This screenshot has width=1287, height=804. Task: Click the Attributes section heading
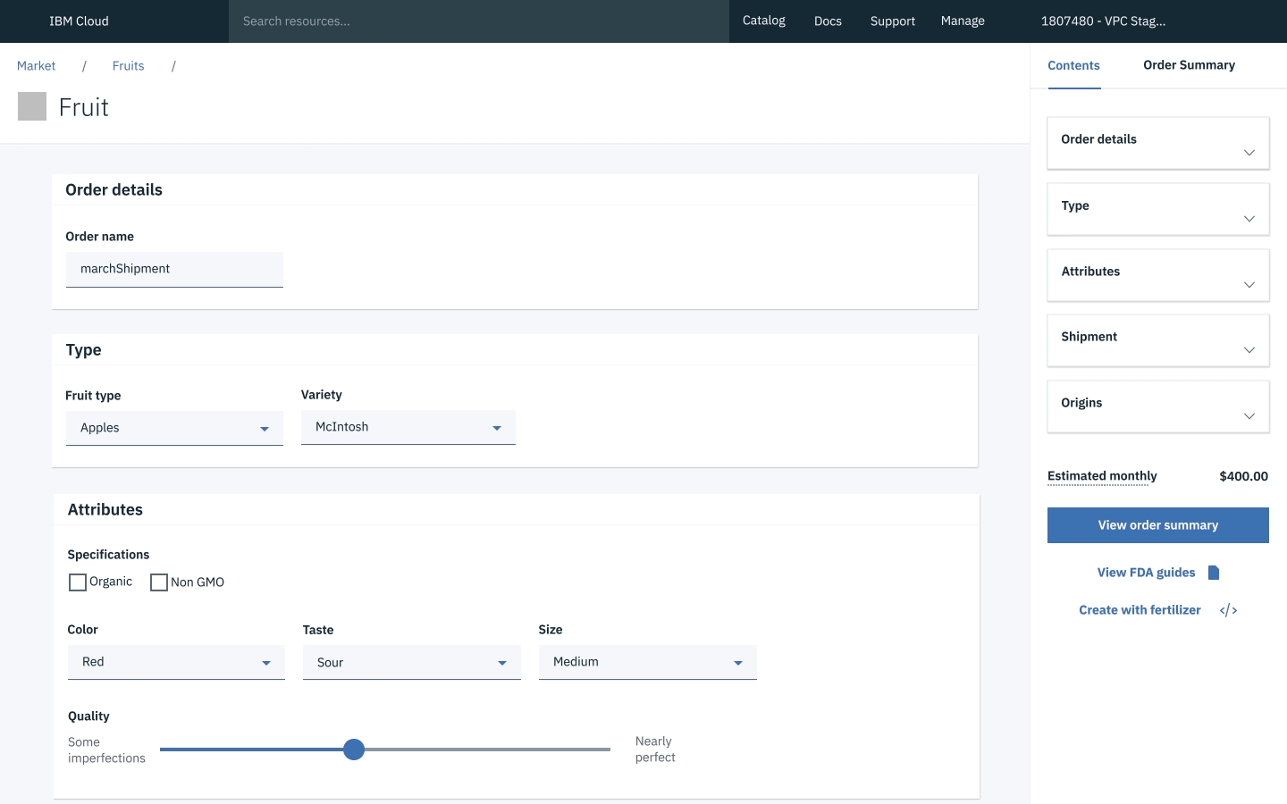coord(105,509)
